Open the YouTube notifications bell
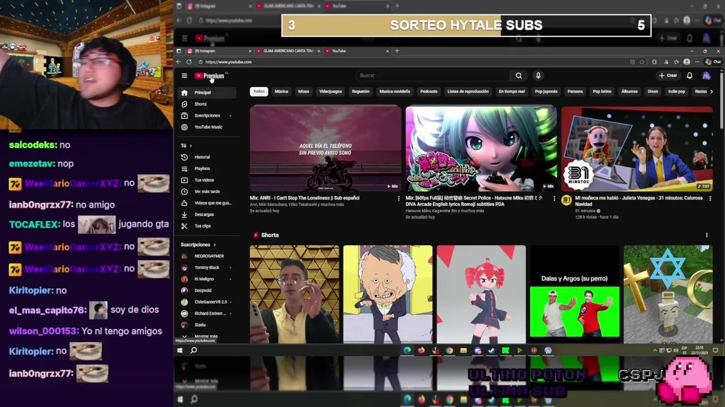The height and width of the screenshot is (407, 725). pos(689,76)
